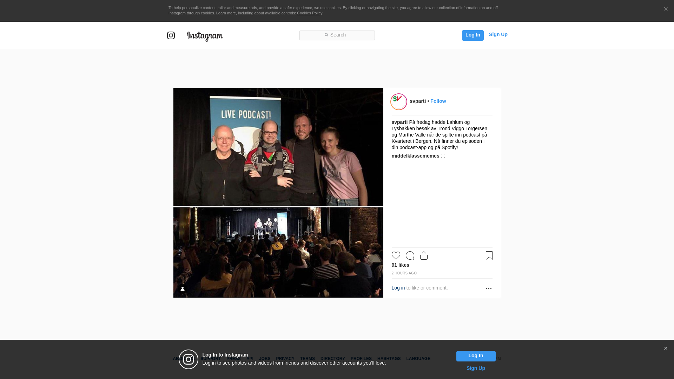Click Log in to like or comment
This screenshot has width=674, height=379.
[x=398, y=288]
